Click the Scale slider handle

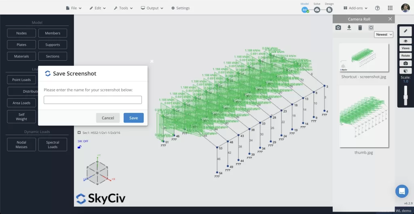406,97
